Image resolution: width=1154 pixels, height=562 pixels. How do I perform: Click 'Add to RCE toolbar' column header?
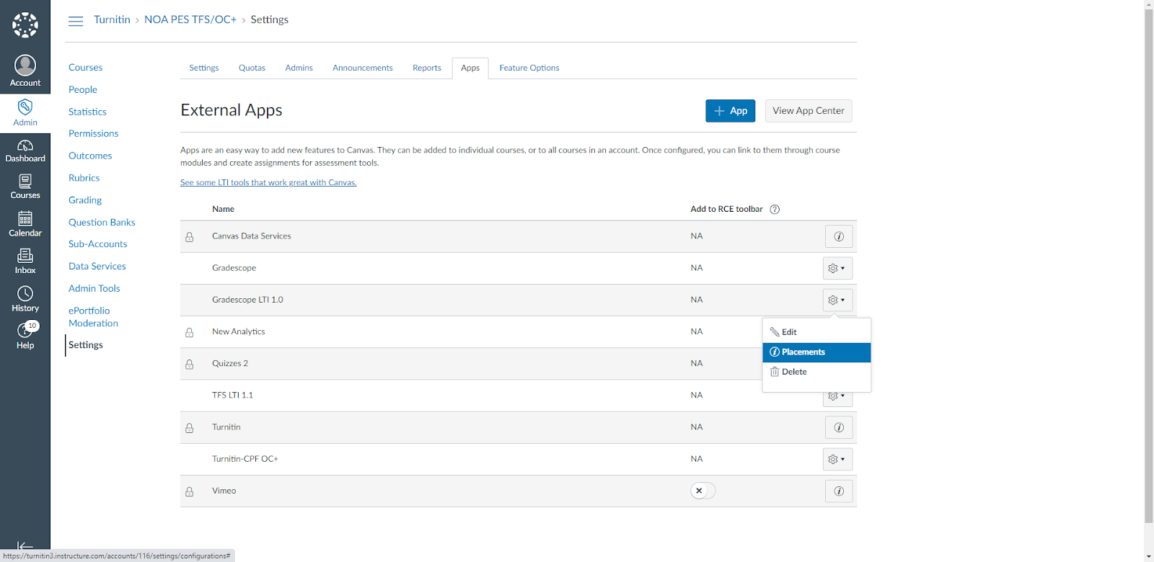(x=726, y=209)
